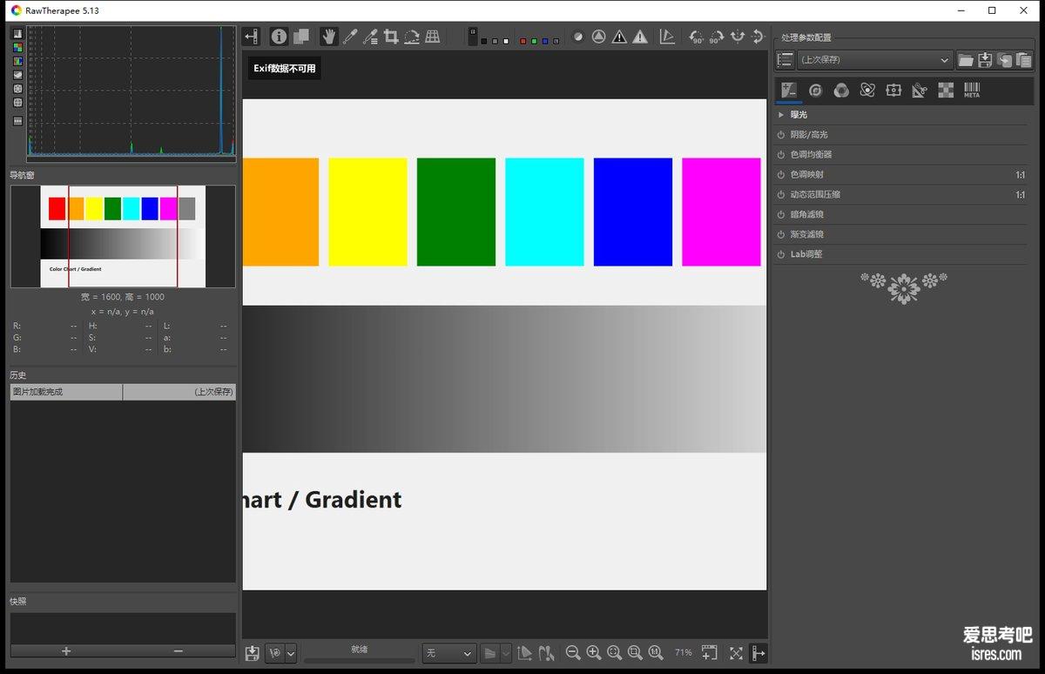Fit whole image to screen
This screenshot has width=1045, height=674.
[615, 653]
